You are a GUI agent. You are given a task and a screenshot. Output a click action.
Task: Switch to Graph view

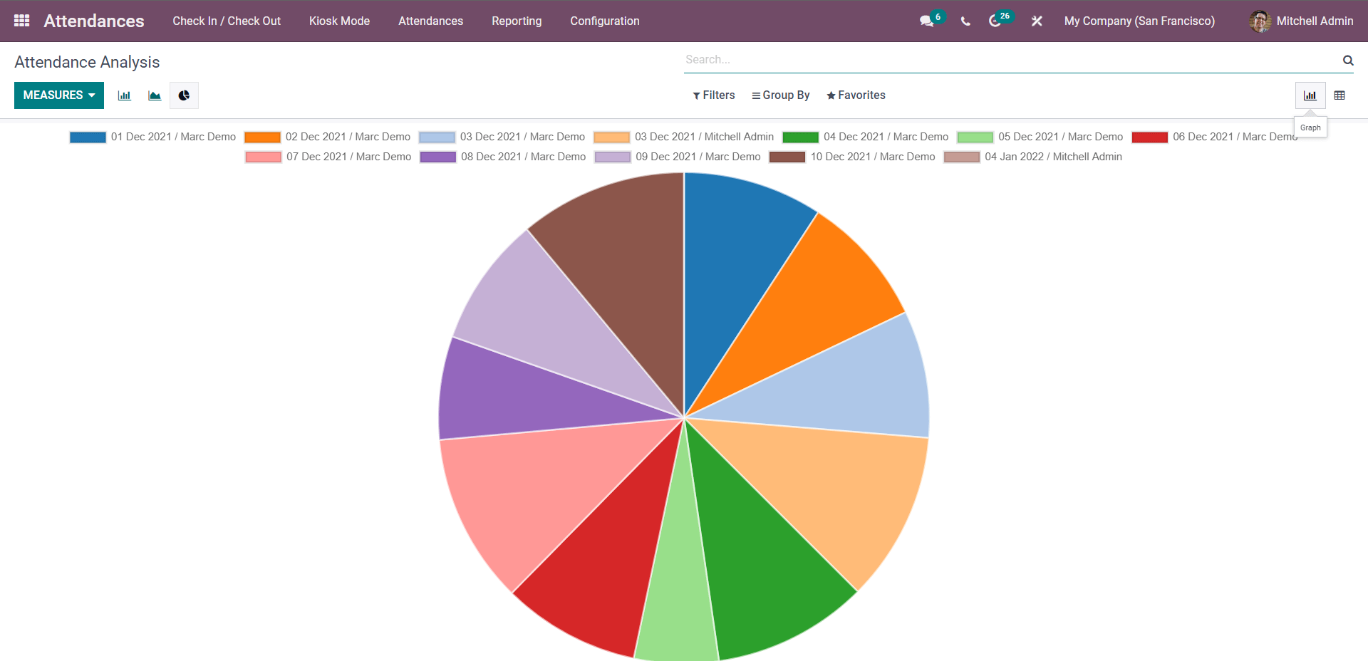pyautogui.click(x=1310, y=95)
